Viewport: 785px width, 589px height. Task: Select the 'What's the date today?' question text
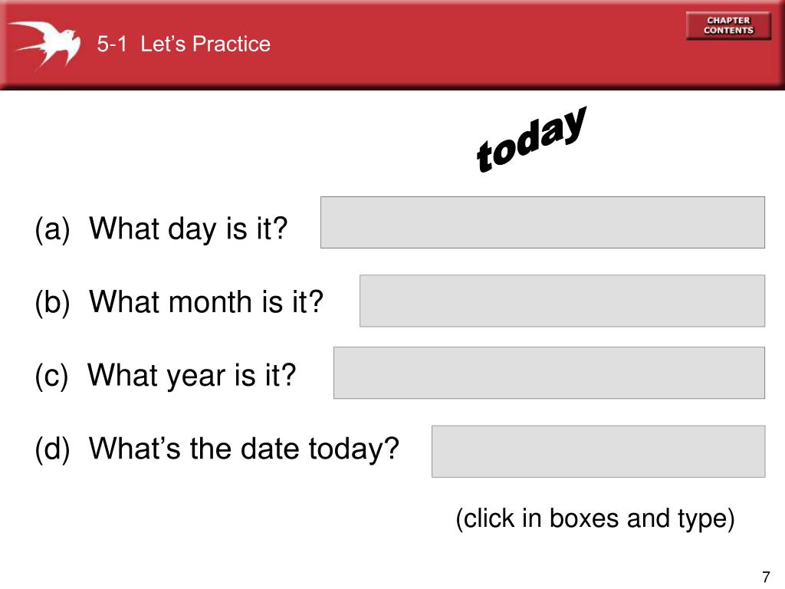pos(244,448)
